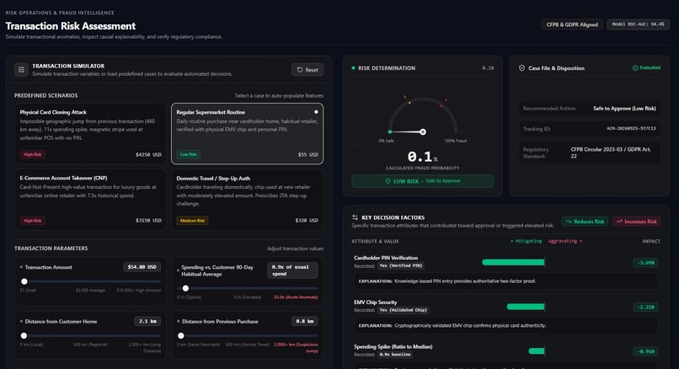Click the Cardholder PIN Verification impact bar
This screenshot has width=679, height=369.
coord(513,262)
